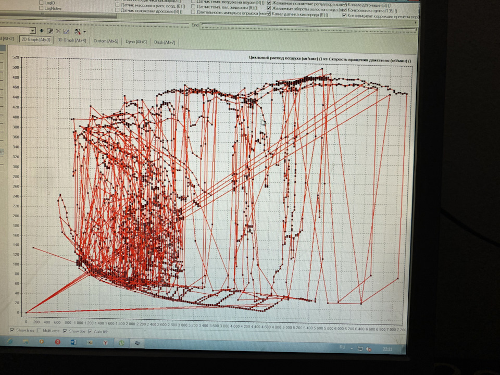Click the Y-axis value 520
Image resolution: width=500 pixels, height=375 pixels.
pos(16,57)
